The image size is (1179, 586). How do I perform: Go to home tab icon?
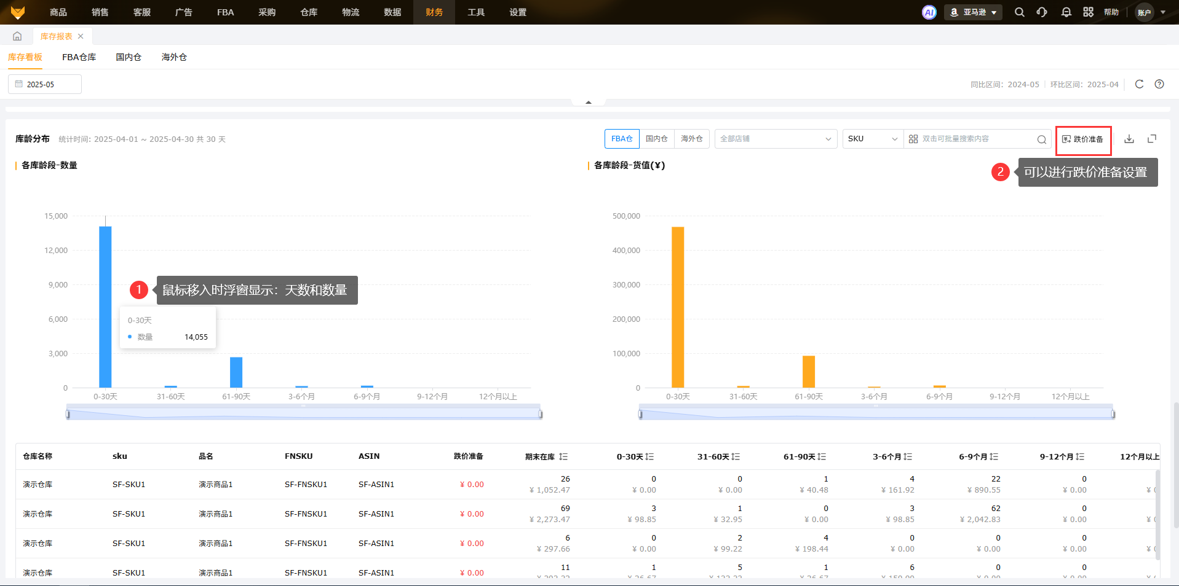[x=17, y=36]
